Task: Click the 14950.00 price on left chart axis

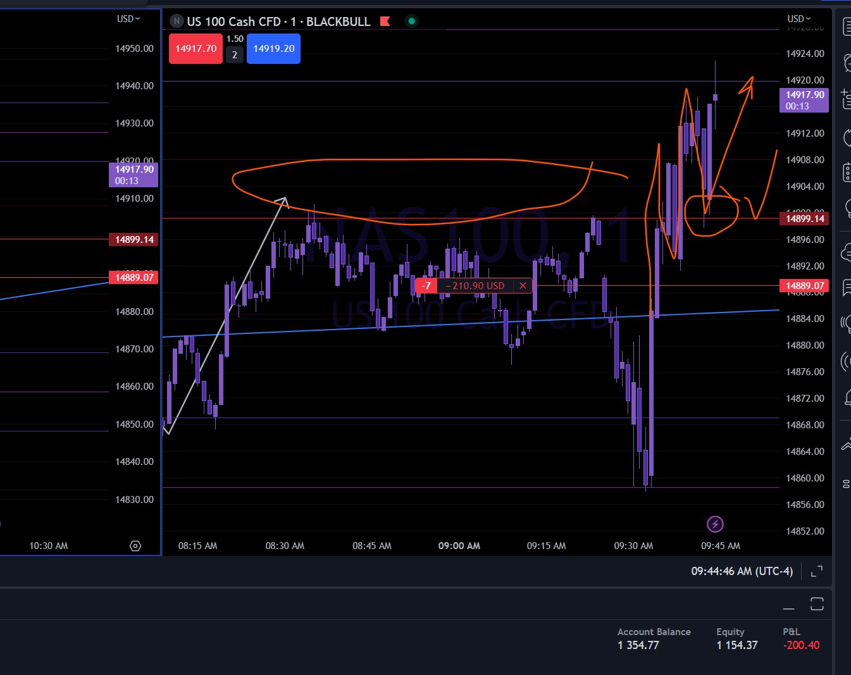Action: pos(134,49)
